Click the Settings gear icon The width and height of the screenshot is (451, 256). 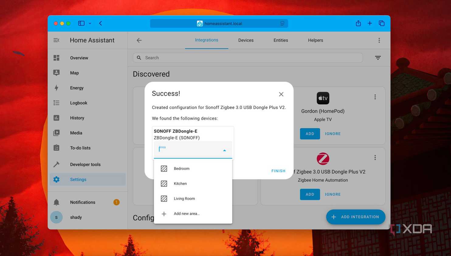coord(57,179)
